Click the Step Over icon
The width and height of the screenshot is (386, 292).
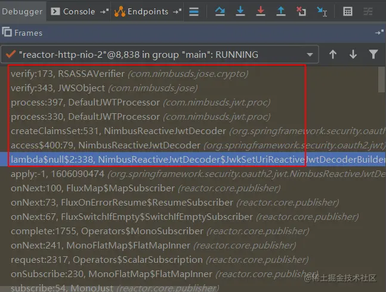pyautogui.click(x=220, y=11)
